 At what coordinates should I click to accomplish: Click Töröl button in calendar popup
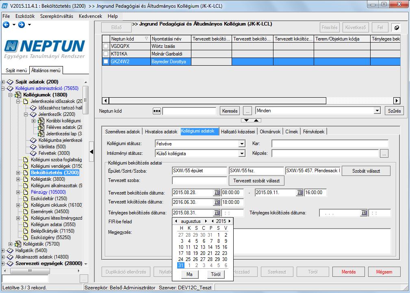coord(216,274)
